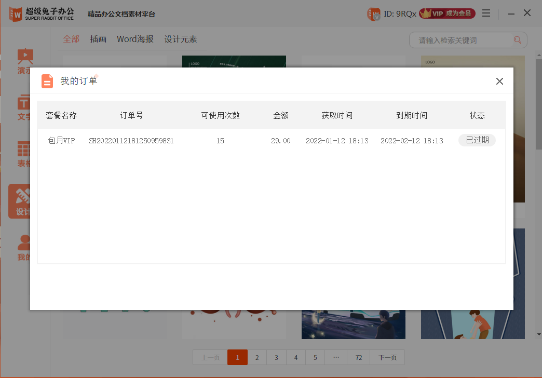Click the 上一页 previous page button
542x378 pixels.
tap(210, 357)
